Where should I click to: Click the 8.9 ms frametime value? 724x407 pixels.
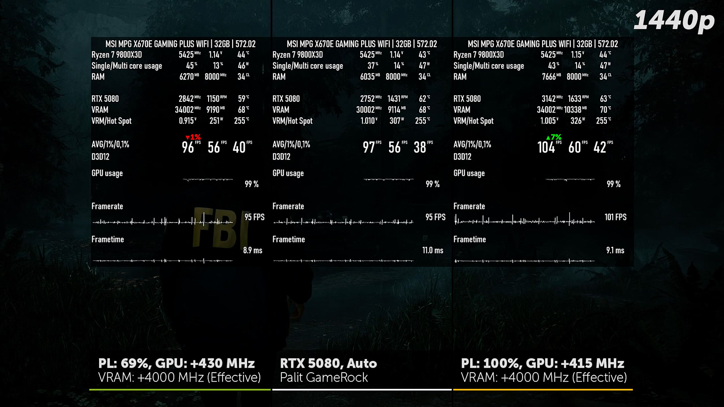pyautogui.click(x=252, y=250)
